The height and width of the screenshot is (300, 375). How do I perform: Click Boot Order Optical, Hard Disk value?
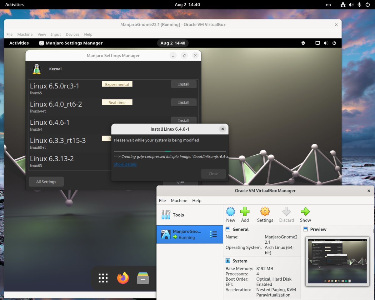coord(274,279)
